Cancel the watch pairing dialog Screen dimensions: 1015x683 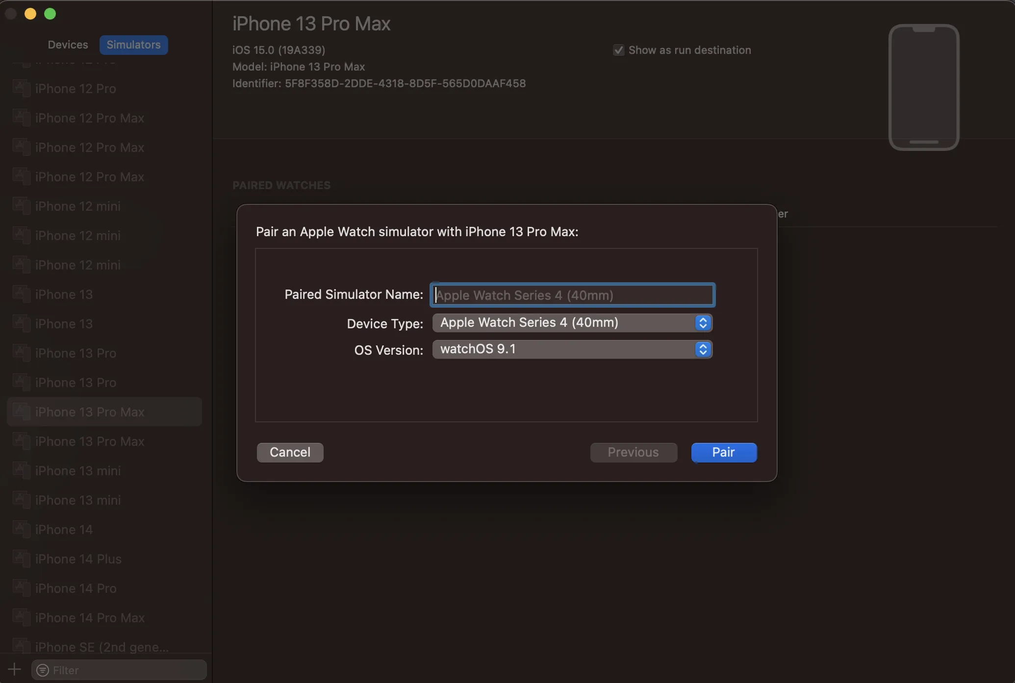pyautogui.click(x=290, y=452)
